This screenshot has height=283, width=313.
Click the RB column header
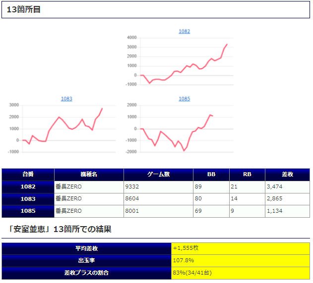coord(247,175)
